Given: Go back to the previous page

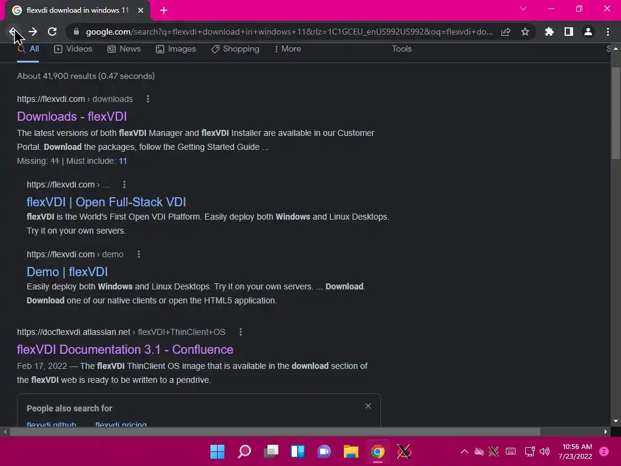Looking at the screenshot, I should pyautogui.click(x=13, y=32).
